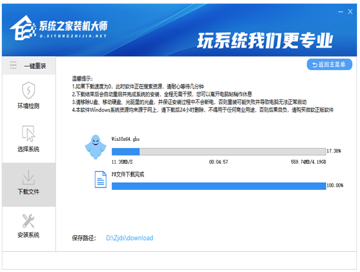Viewport: 360px width, 272px height.
Task: Select the 选择系统 cursor icon
Action: coord(28,134)
